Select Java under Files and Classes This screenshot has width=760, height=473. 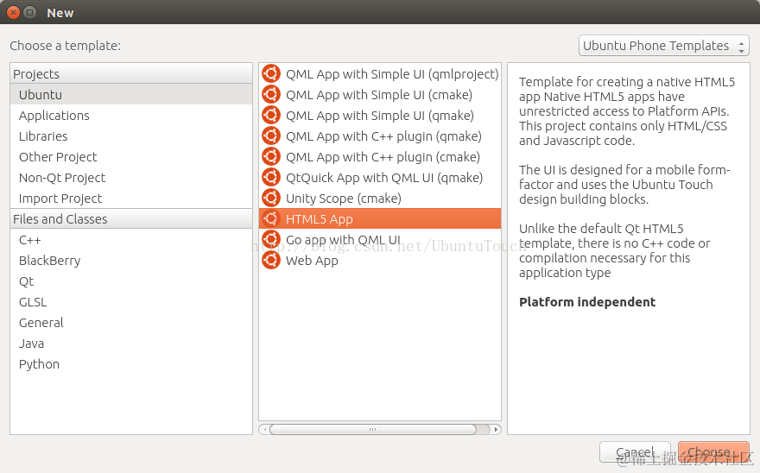tap(131, 344)
